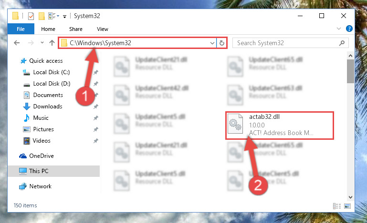Go up one folder level

(x=52, y=43)
